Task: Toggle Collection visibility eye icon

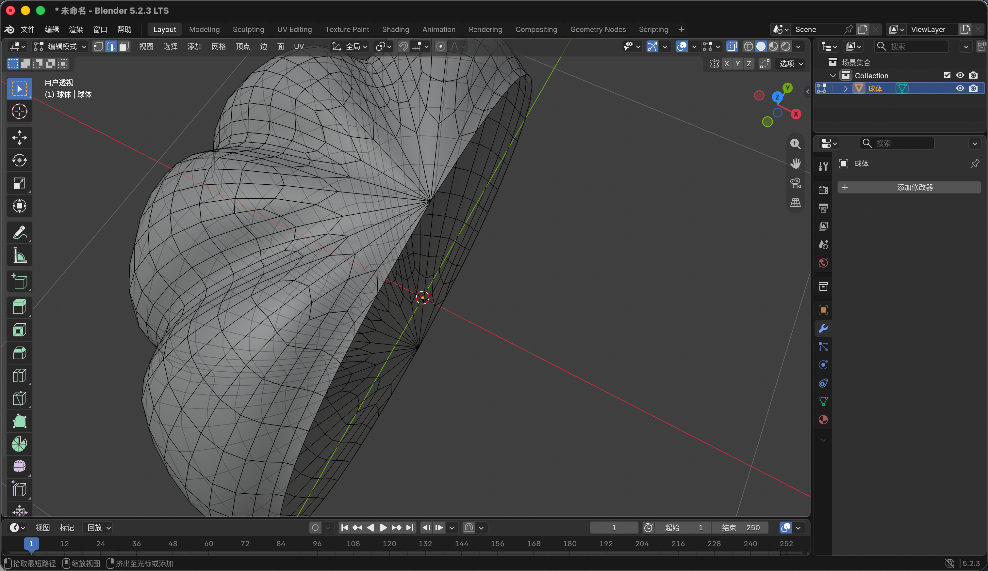Action: 960,75
